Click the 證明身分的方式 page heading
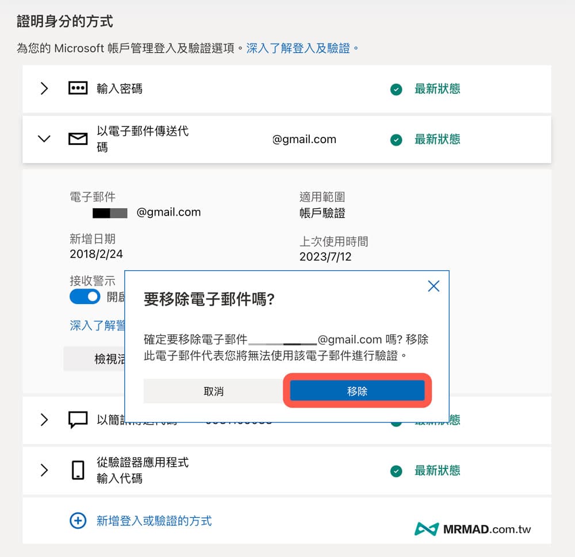The image size is (575, 557). (64, 21)
